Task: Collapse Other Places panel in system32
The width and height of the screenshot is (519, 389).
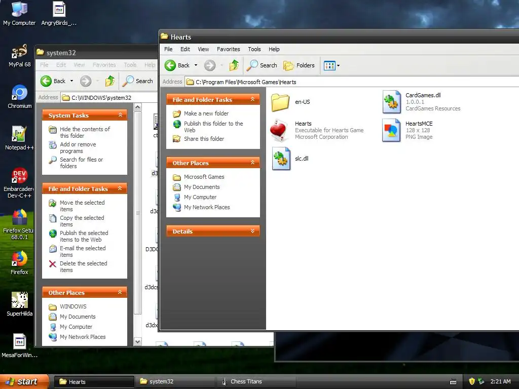Action: 120,292
